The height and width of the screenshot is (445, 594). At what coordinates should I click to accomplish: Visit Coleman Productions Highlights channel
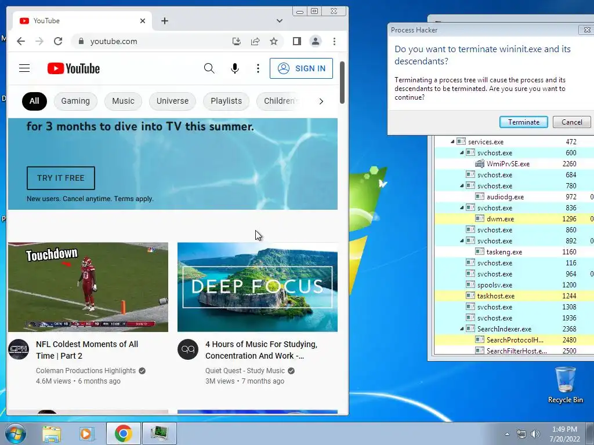point(86,370)
